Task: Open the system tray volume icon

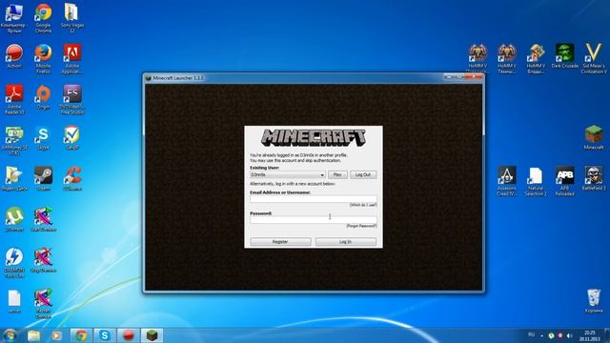Action: 569,335
